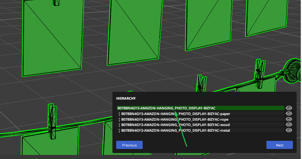This screenshot has width=302, height=159.
Task: Select the top-right paper sheet in viewport
Action: (x=267, y=17)
